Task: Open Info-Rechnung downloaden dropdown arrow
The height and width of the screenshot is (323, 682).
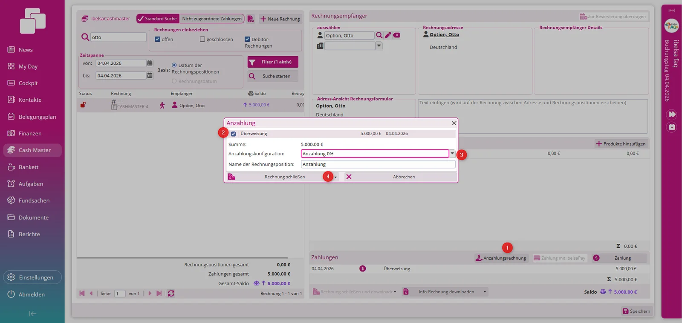Action: pyautogui.click(x=485, y=292)
